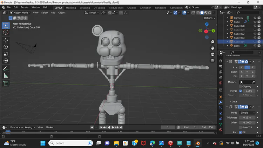
Task: Toggle render visibility of Cube.032
Action: [259, 34]
